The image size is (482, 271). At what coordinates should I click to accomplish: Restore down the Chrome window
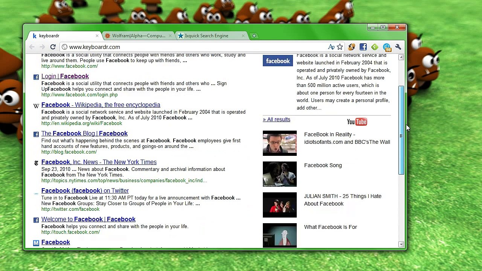383,27
